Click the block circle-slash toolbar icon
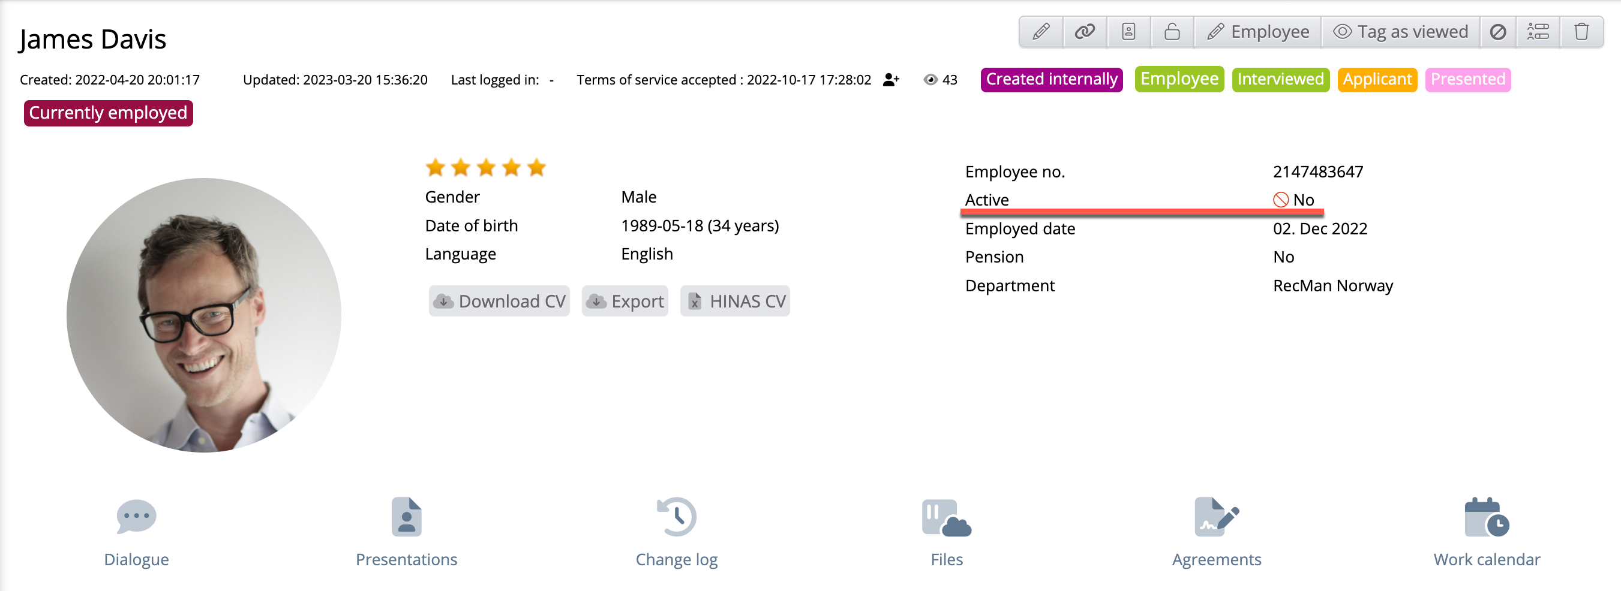Image resolution: width=1621 pixels, height=591 pixels. coord(1497,31)
